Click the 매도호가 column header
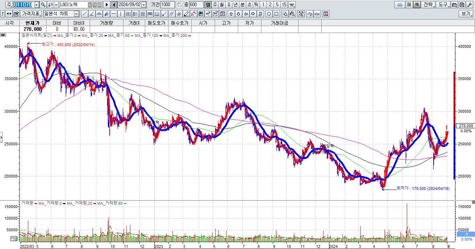Viewport: 475px width, 249px height. click(x=157, y=23)
